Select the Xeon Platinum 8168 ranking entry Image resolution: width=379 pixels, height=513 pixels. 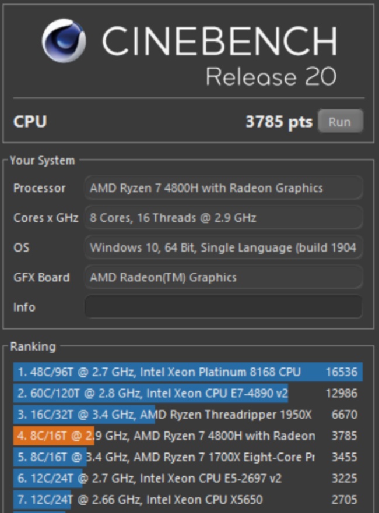(x=188, y=372)
